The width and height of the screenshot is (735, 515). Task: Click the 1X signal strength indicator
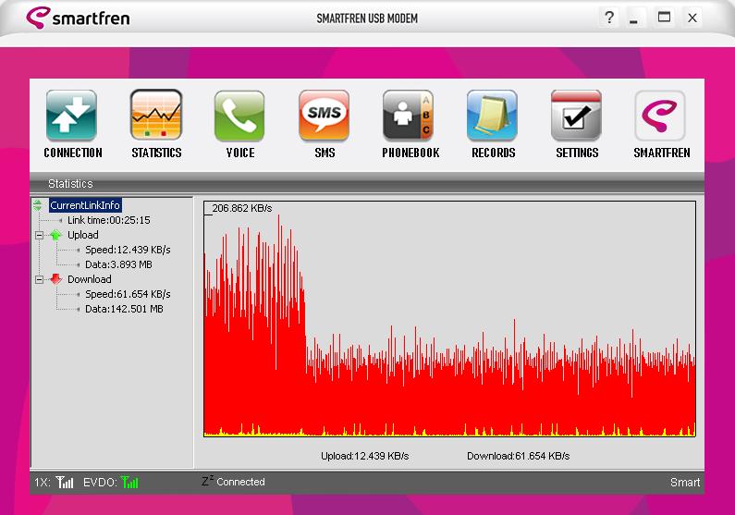click(64, 482)
